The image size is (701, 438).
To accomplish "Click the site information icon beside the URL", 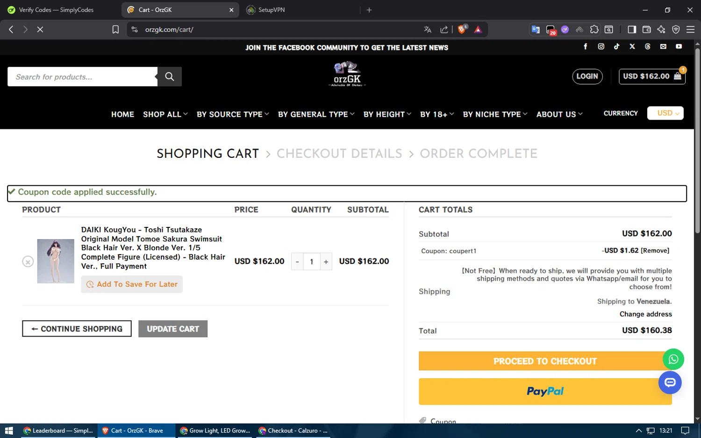I will 135,29.
